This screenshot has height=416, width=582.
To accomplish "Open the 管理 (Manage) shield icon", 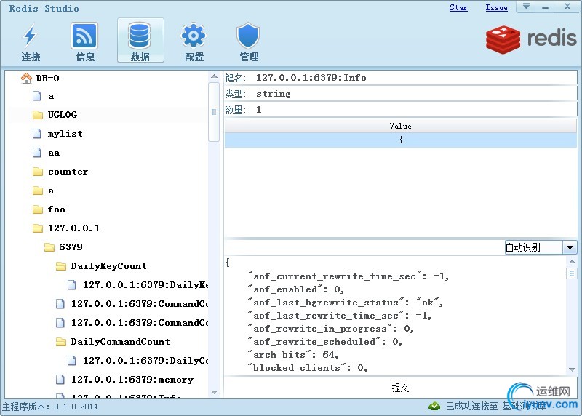I will (248, 36).
